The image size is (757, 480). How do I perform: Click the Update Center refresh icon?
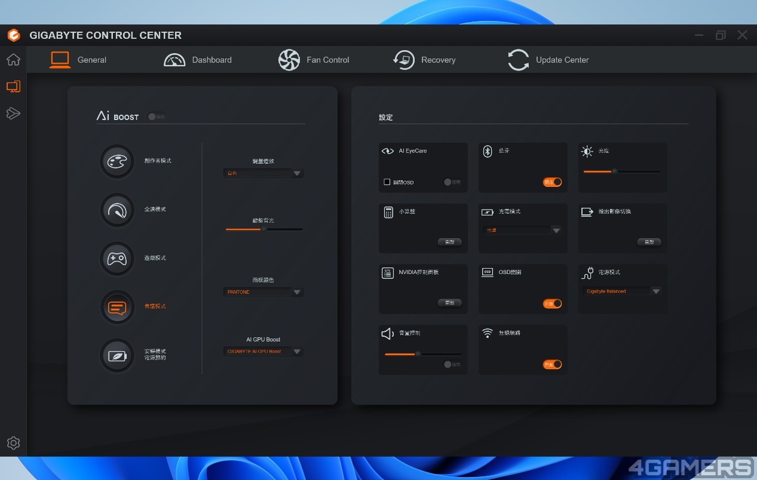click(518, 60)
